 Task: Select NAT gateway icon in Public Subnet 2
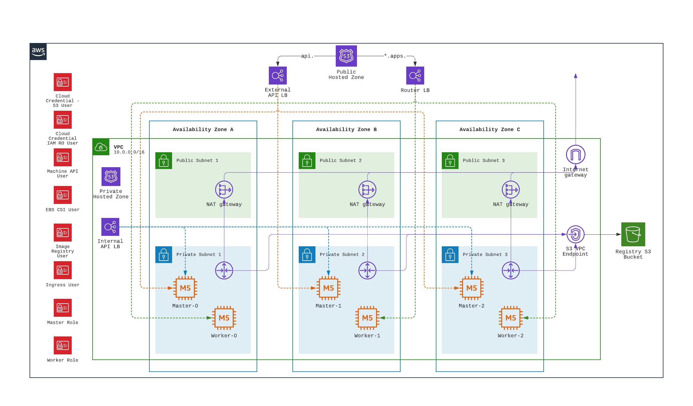[x=367, y=190]
